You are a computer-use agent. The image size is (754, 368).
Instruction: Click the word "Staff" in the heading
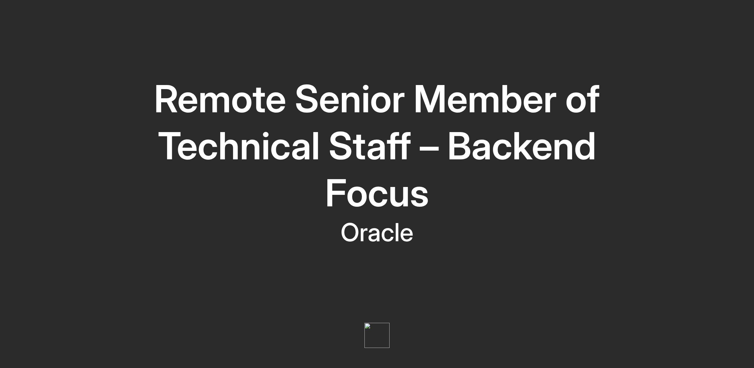click(369, 147)
